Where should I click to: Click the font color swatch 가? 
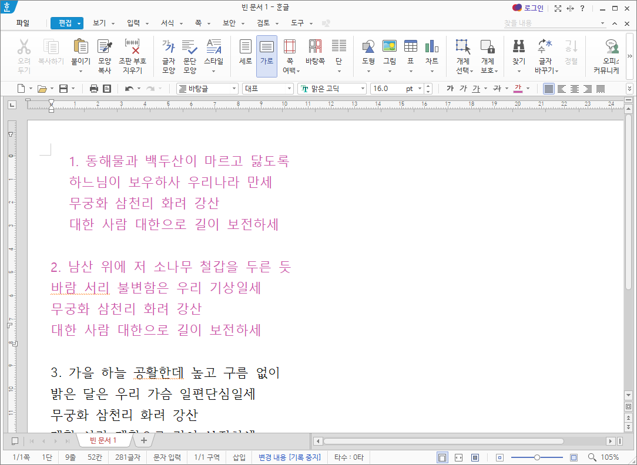(x=518, y=89)
